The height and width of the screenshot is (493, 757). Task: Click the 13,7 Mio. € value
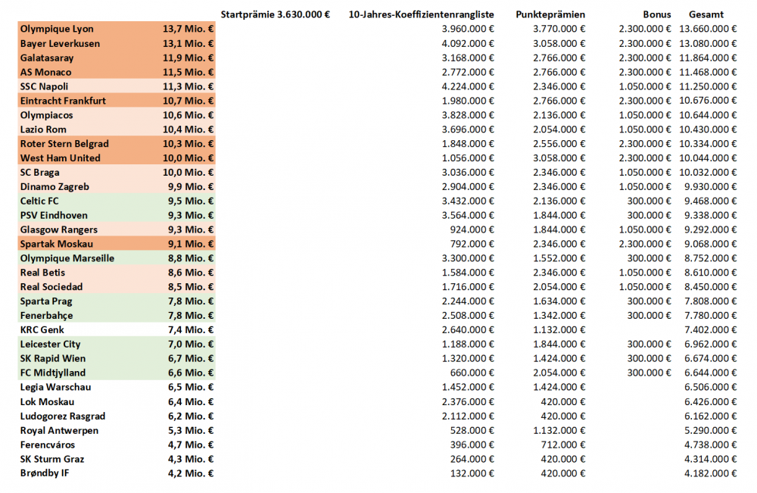click(x=188, y=29)
